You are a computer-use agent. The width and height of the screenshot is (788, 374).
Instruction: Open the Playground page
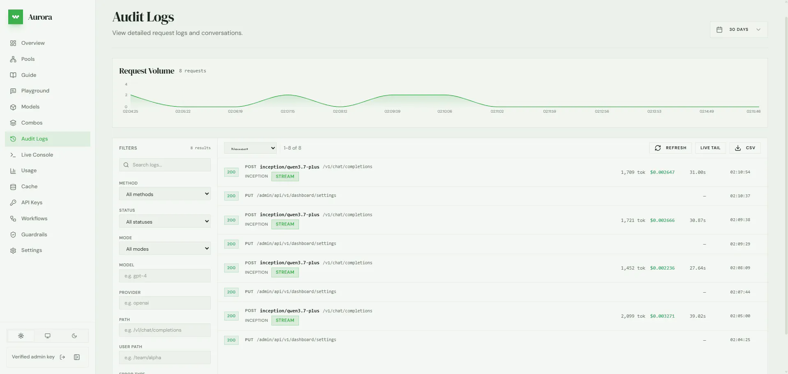tap(48, 91)
